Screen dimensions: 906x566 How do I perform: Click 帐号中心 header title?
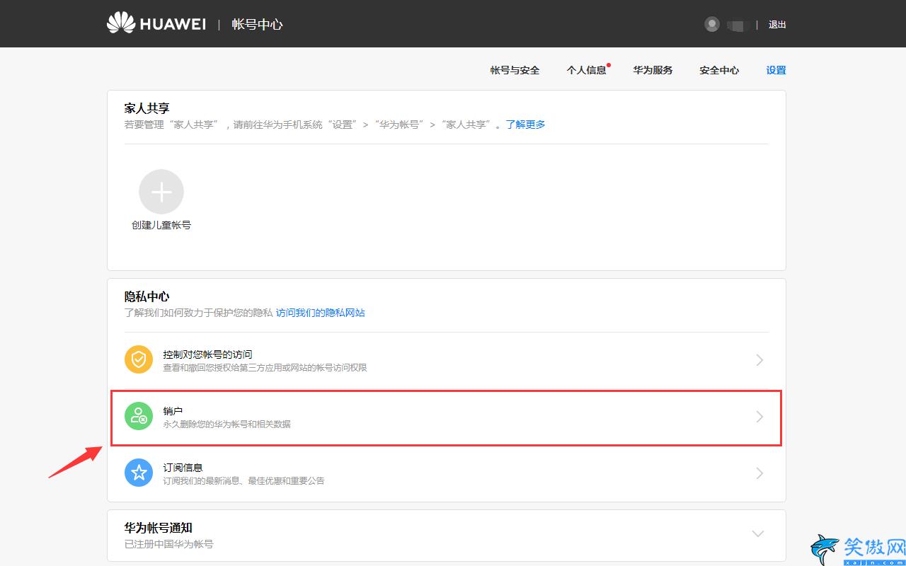click(257, 24)
